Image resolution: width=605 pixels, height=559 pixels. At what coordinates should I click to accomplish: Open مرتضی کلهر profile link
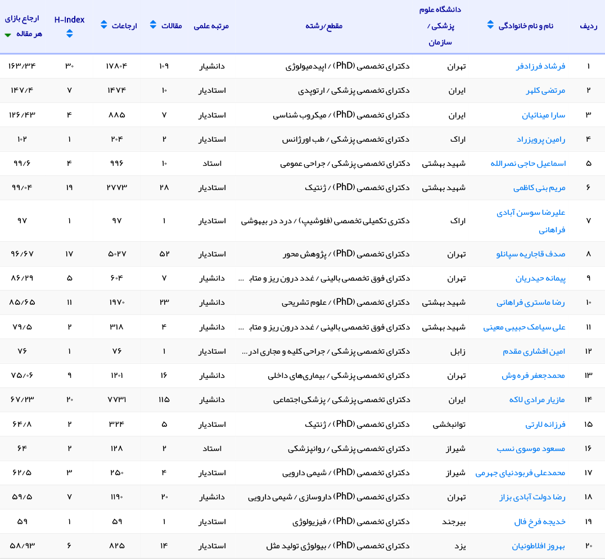[x=545, y=91]
